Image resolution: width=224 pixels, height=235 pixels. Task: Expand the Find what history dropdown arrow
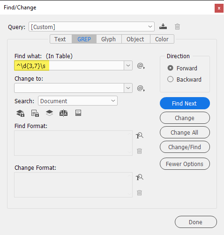[x=128, y=66]
